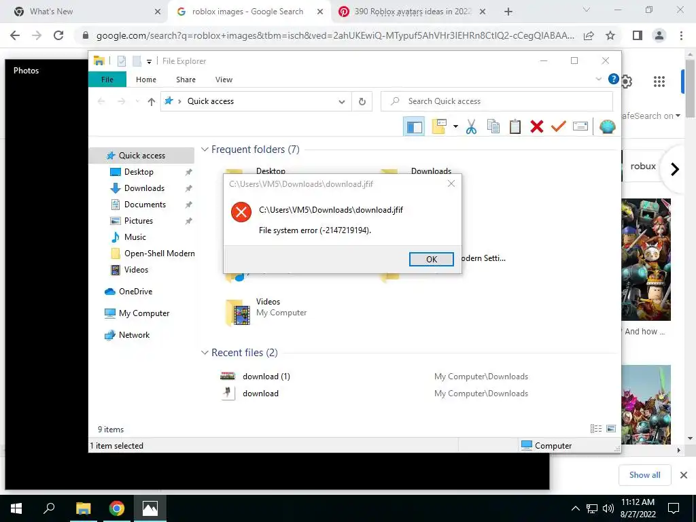Reload the Chrome page

pos(58,35)
